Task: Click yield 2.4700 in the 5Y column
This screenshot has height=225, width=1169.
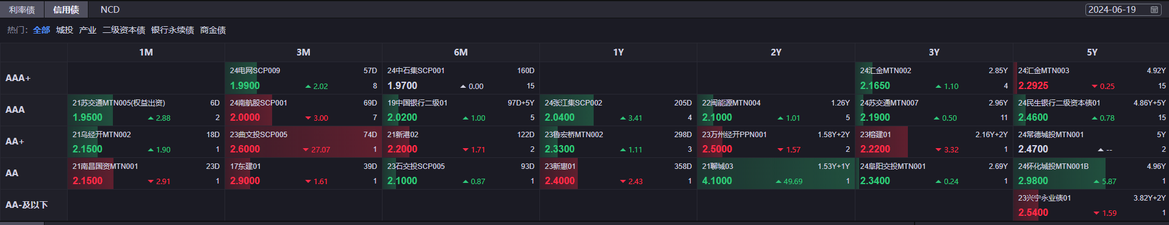Action: (1033, 149)
